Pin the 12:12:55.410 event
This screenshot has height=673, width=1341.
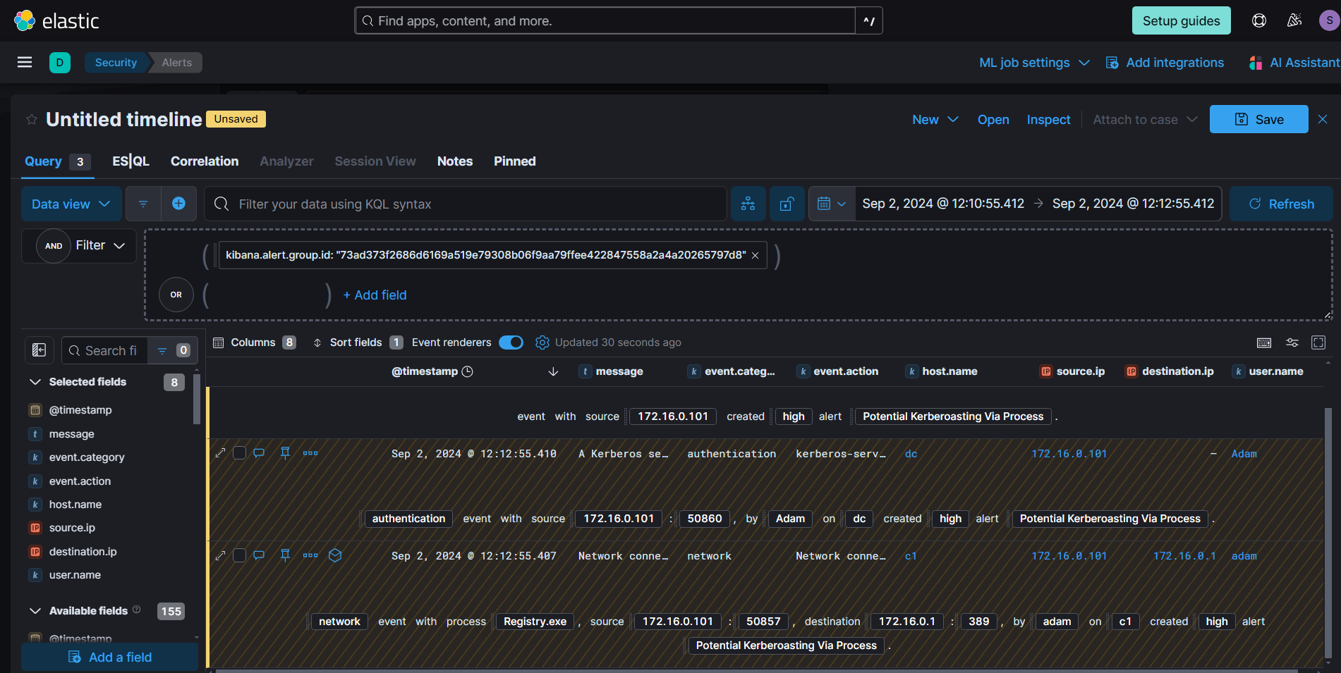click(x=286, y=453)
